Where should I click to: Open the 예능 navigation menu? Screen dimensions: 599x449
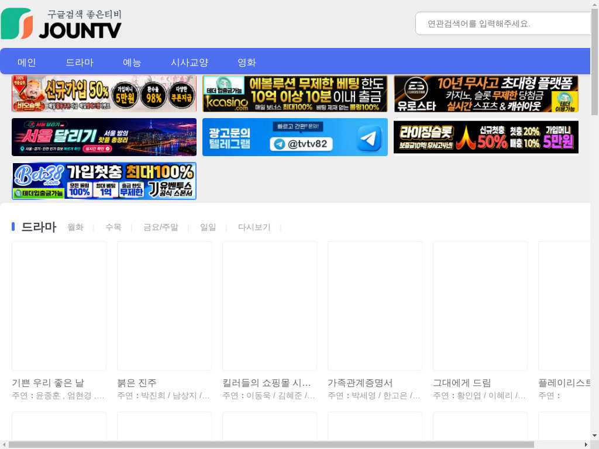pyautogui.click(x=132, y=62)
